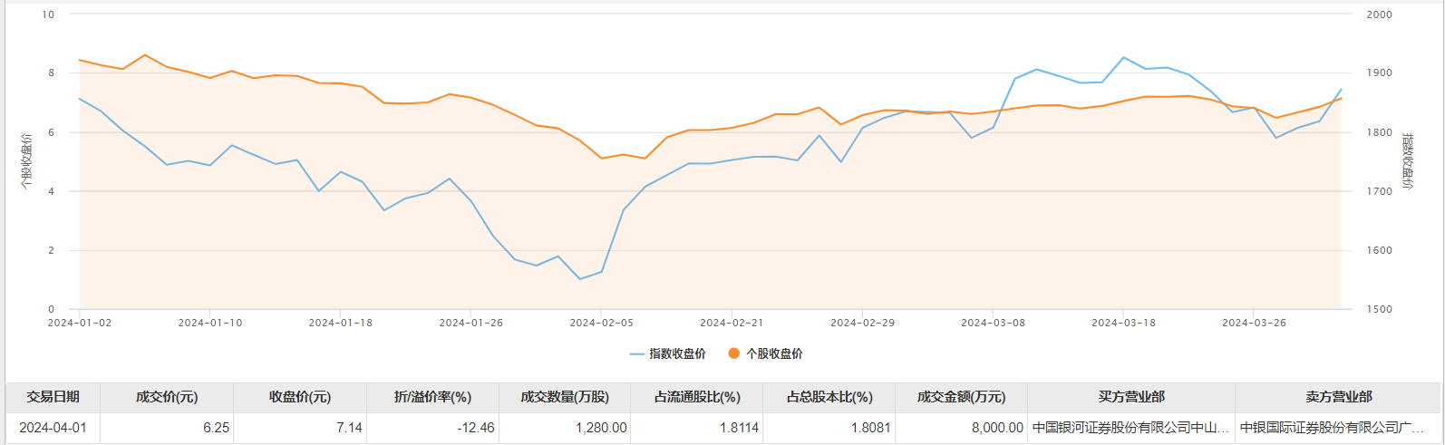The image size is (1445, 445).
Task: Toggle the 个股收盘价 legend series
Action: [x=765, y=353]
